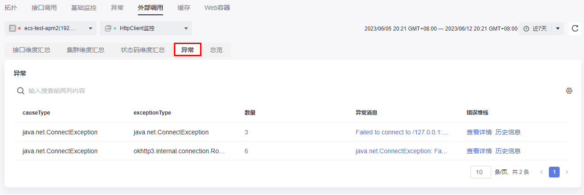Click count 6 in 数量 column
Image resolution: width=584 pixels, height=195 pixels.
coord(246,151)
